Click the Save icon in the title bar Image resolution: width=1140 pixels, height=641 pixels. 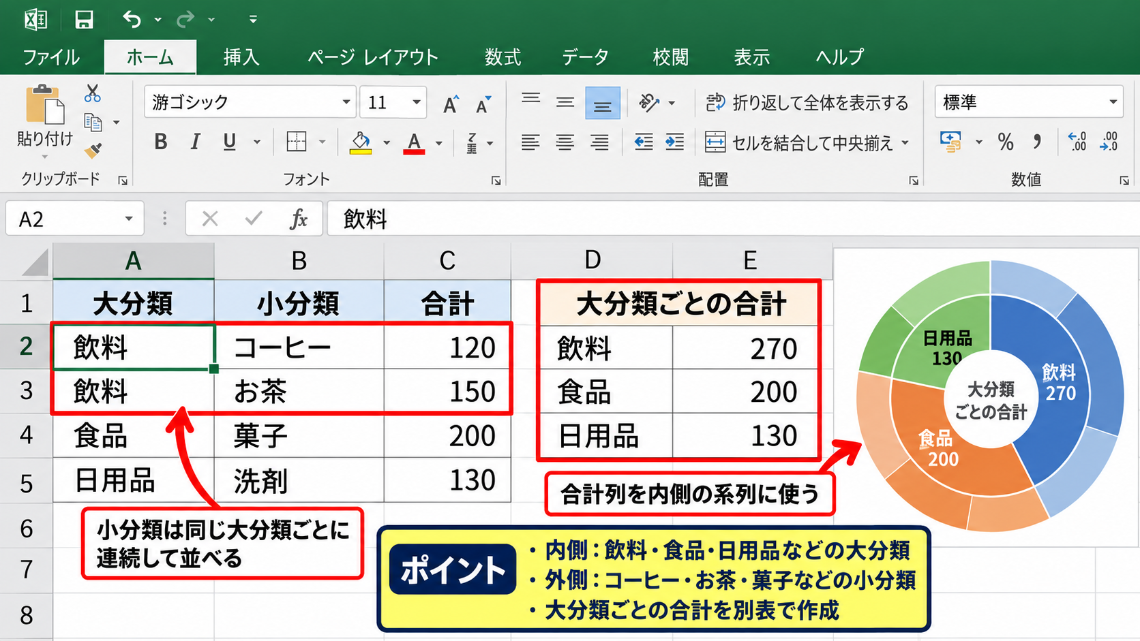click(84, 19)
